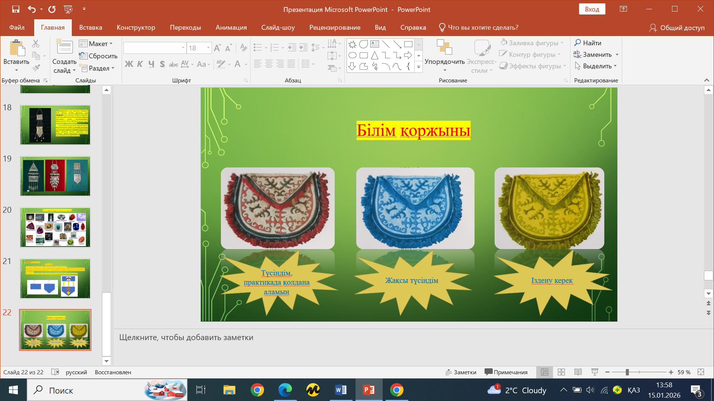This screenshot has height=401, width=714.
Task: Launch PowerPoint icon in Windows taskbar
Action: pos(369,390)
